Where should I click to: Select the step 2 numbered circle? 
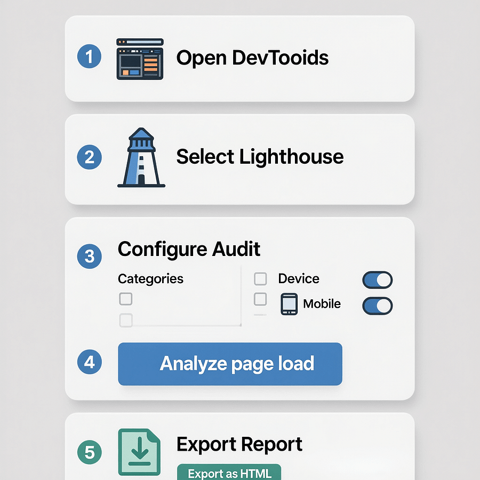tap(89, 157)
